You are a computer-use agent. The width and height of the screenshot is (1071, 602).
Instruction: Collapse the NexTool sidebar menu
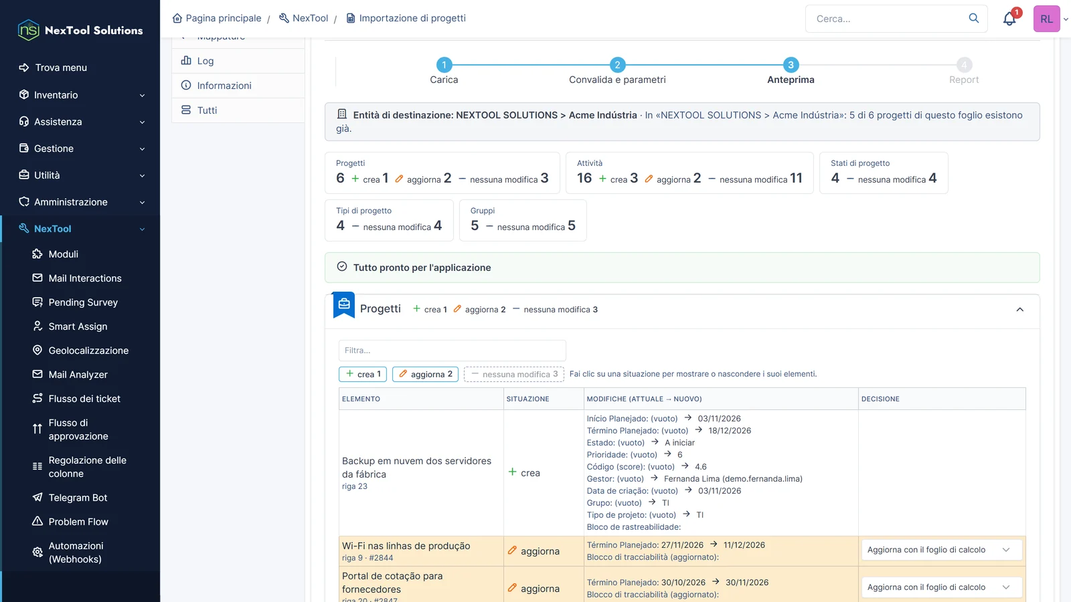pos(80,229)
